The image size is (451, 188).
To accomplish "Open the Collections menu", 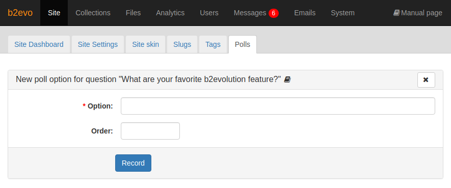I will click(93, 13).
